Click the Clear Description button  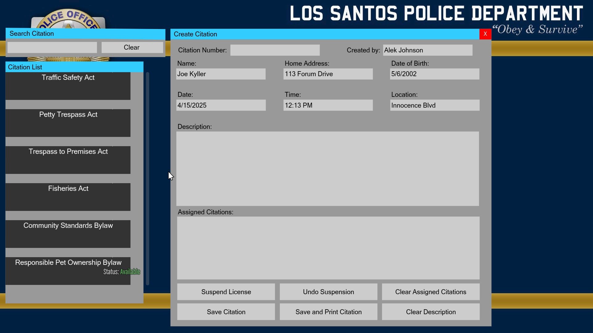tap(431, 312)
